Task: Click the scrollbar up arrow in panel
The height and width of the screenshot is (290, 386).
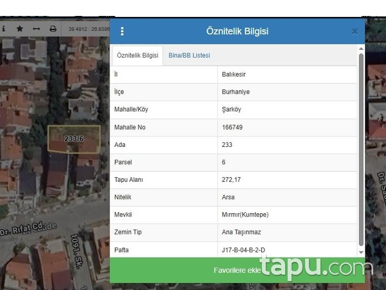Action: [x=361, y=49]
